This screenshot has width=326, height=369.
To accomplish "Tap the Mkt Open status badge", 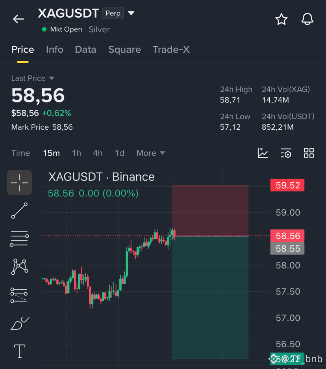I will (61, 29).
